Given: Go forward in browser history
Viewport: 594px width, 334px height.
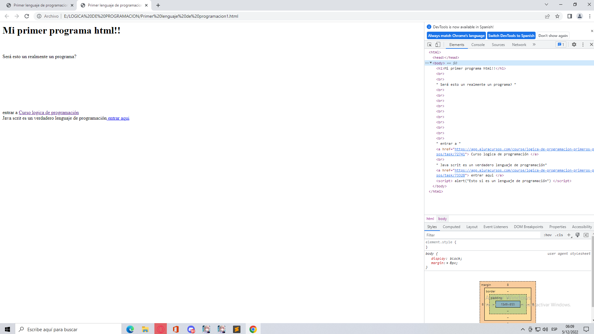Looking at the screenshot, I should pos(17,16).
